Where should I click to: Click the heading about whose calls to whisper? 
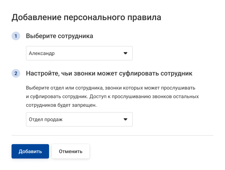click(x=109, y=74)
